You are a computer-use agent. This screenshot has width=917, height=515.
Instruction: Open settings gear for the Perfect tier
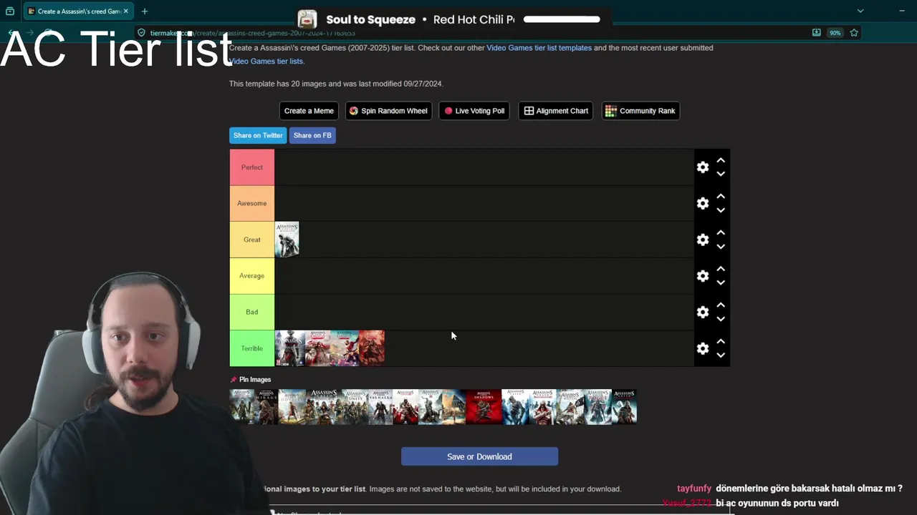(x=703, y=167)
